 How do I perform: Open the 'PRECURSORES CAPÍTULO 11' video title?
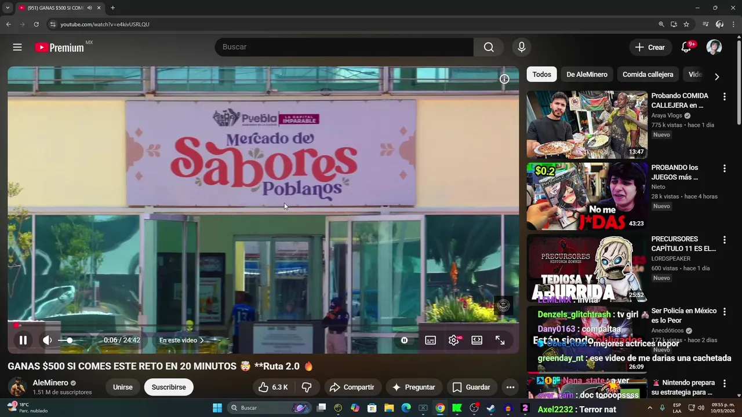[683, 244]
